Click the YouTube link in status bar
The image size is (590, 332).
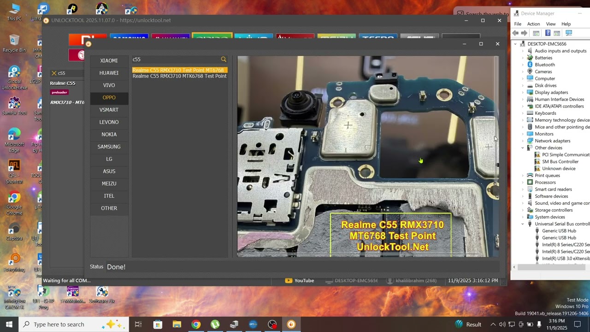300,280
